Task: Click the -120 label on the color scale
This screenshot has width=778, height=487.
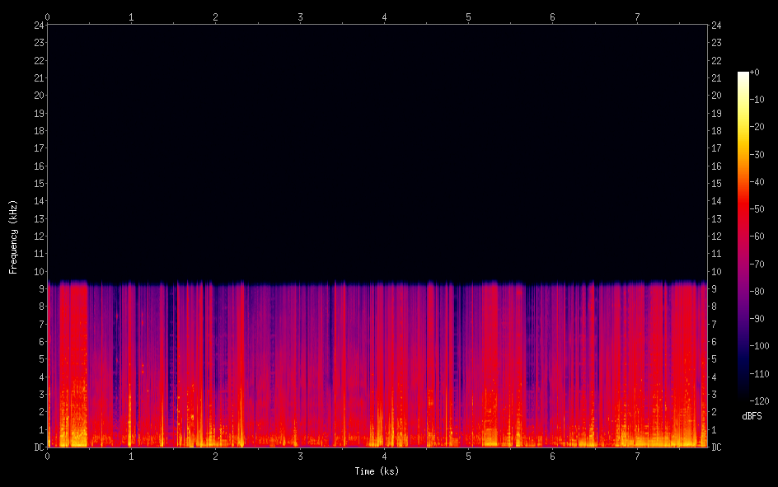Action: coord(758,399)
